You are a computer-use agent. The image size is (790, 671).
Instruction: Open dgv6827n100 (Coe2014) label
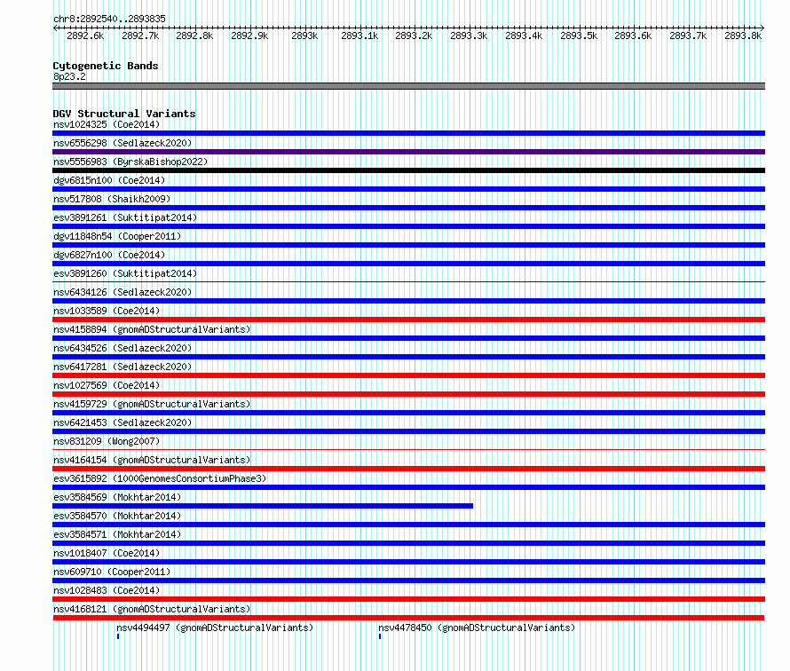coord(109,255)
